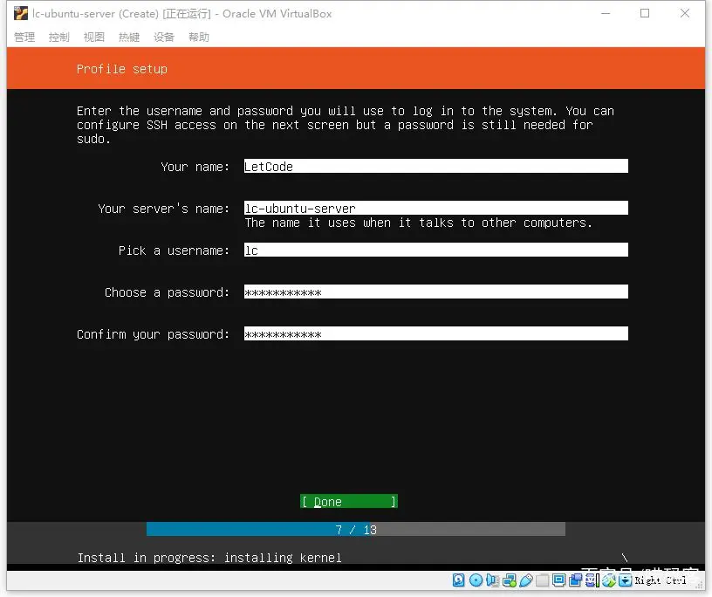The width and height of the screenshot is (712, 597).
Task: Click the display monitor icon in status bar
Action: click(x=559, y=580)
